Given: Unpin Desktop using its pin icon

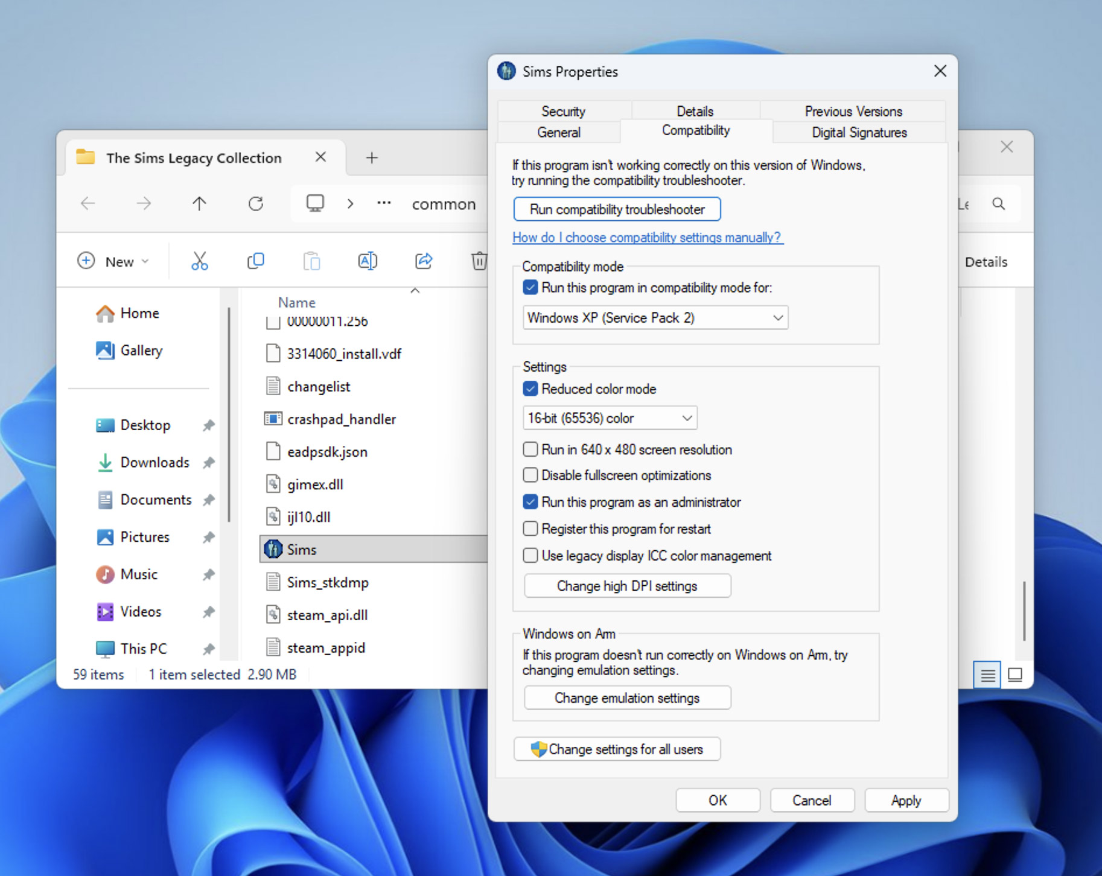Looking at the screenshot, I should 209,425.
